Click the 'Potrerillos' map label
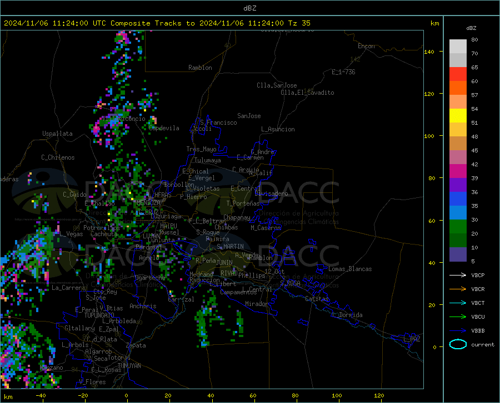The image size is (500, 403). pyautogui.click(x=102, y=228)
